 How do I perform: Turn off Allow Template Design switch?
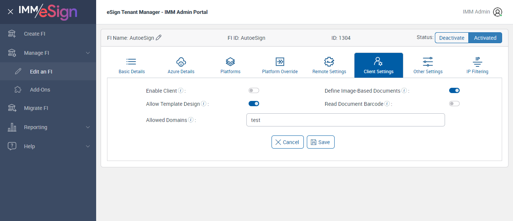click(x=254, y=104)
